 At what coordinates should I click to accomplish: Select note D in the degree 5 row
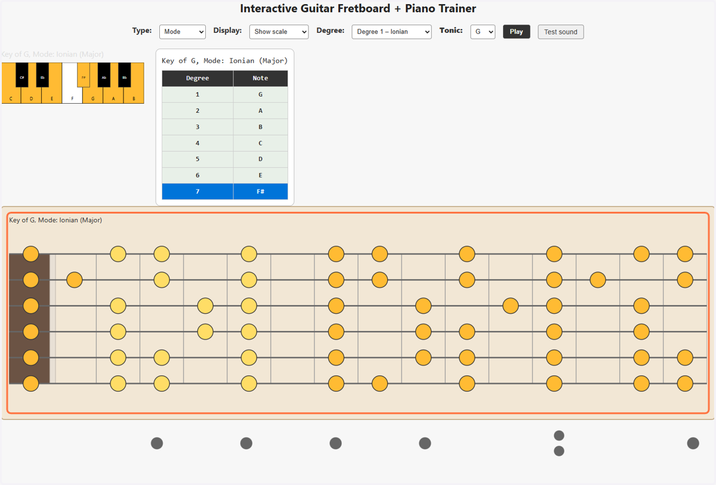coord(261,159)
